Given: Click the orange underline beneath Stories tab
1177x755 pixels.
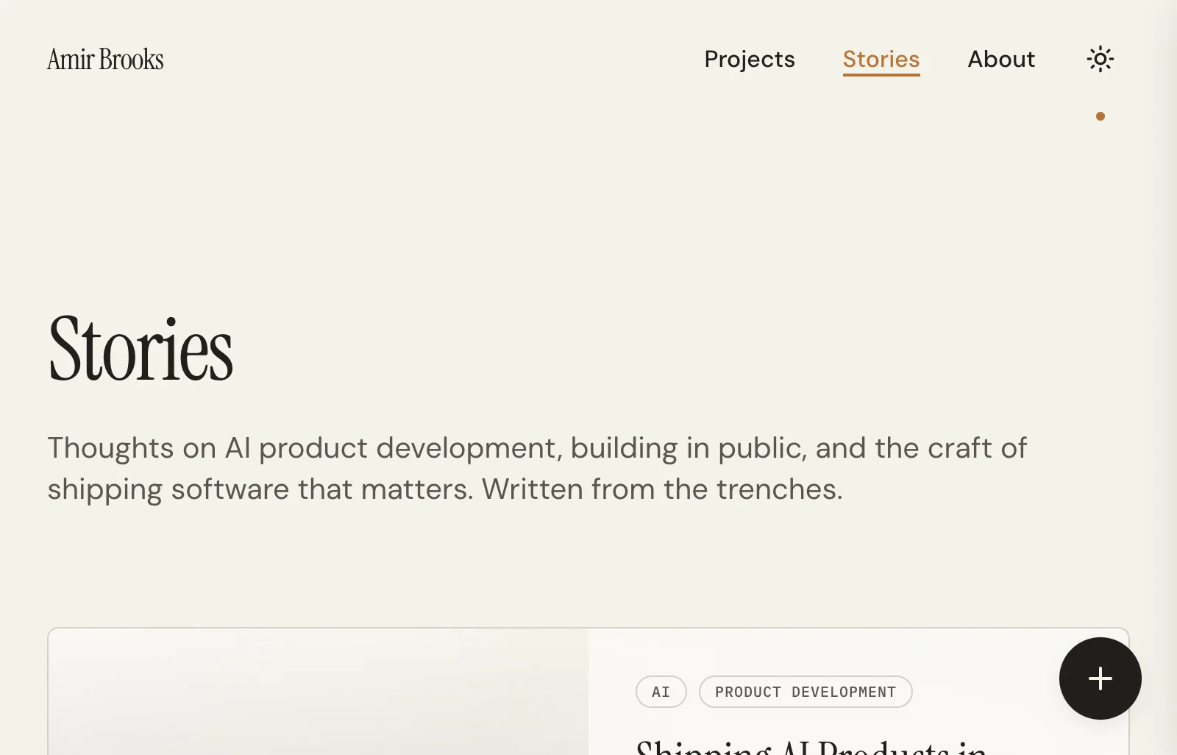Looking at the screenshot, I should point(881,74).
